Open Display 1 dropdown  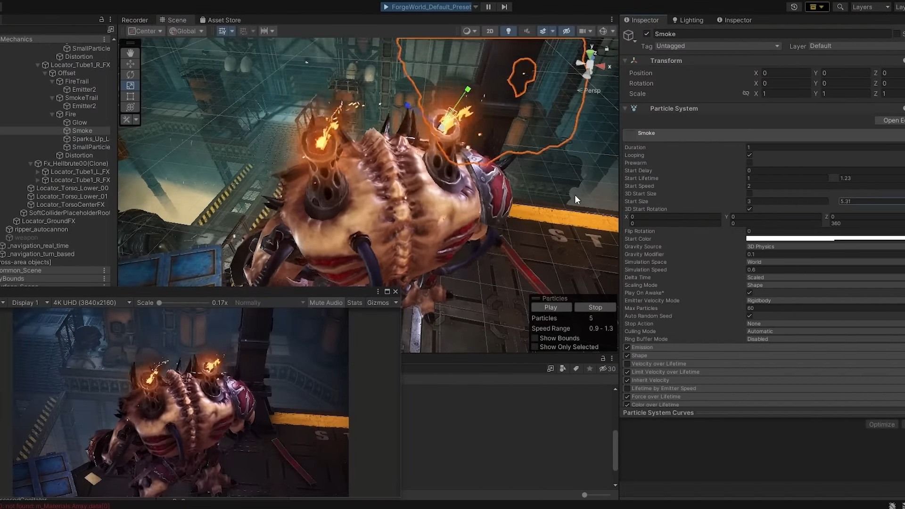(x=30, y=303)
